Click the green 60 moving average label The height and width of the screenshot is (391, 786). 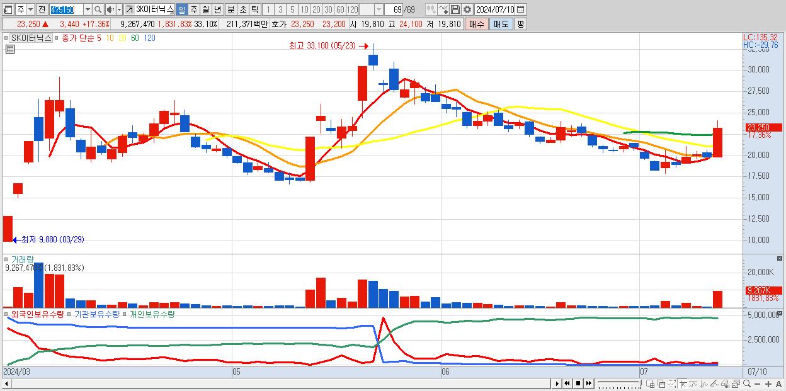135,38
